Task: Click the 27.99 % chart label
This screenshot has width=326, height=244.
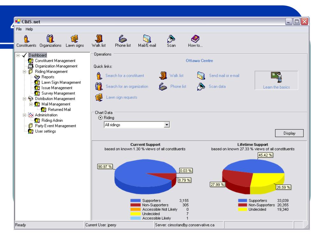Action: tap(217, 185)
